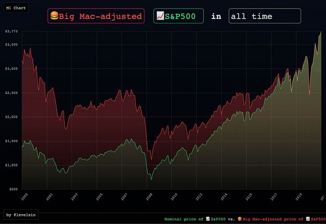
Task: Open the all time period dropdown
Action: (x=265, y=16)
